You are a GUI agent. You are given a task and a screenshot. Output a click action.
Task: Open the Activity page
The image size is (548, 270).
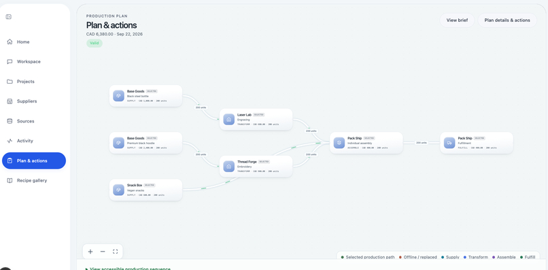point(34,141)
